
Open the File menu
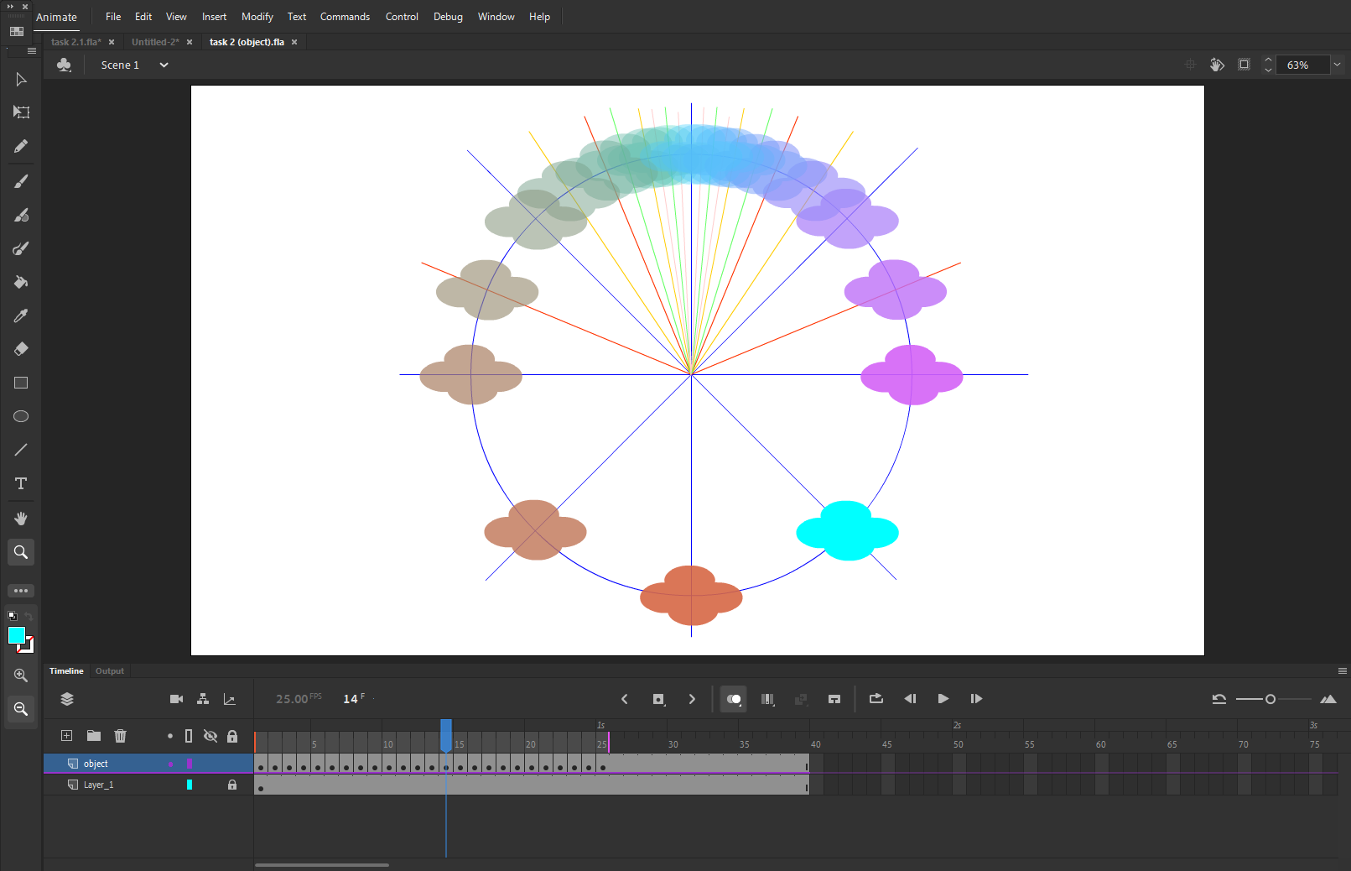(113, 17)
